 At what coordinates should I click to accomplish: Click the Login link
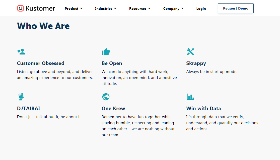click(x=201, y=9)
